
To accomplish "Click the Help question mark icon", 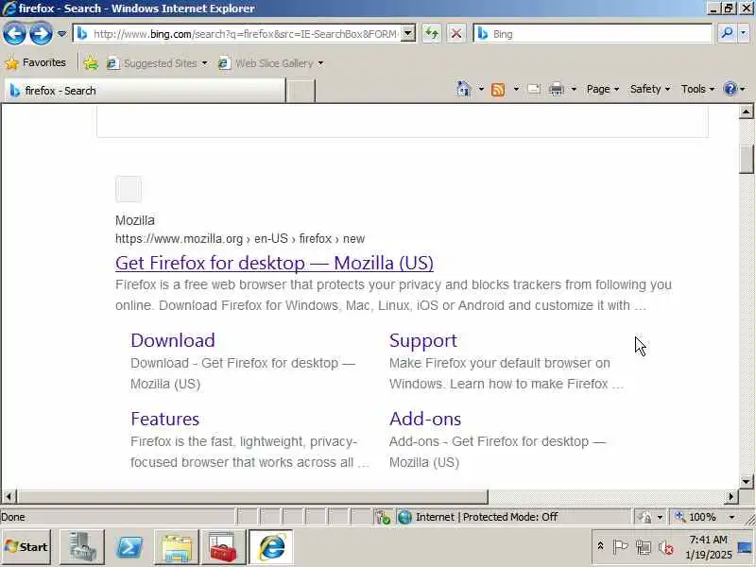I will (x=730, y=89).
